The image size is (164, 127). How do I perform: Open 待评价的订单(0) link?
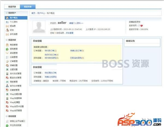[52, 55]
